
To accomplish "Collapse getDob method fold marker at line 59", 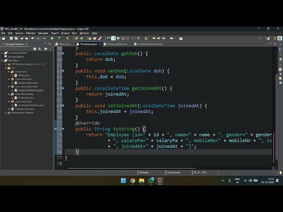I will 63,53.
